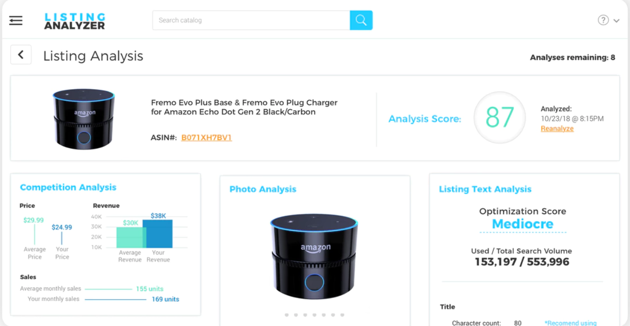630x326 pixels.
Task: Click the Reanalyze link
Action: [557, 128]
